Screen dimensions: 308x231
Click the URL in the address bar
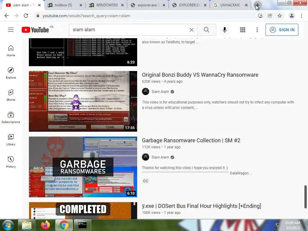(86, 16)
